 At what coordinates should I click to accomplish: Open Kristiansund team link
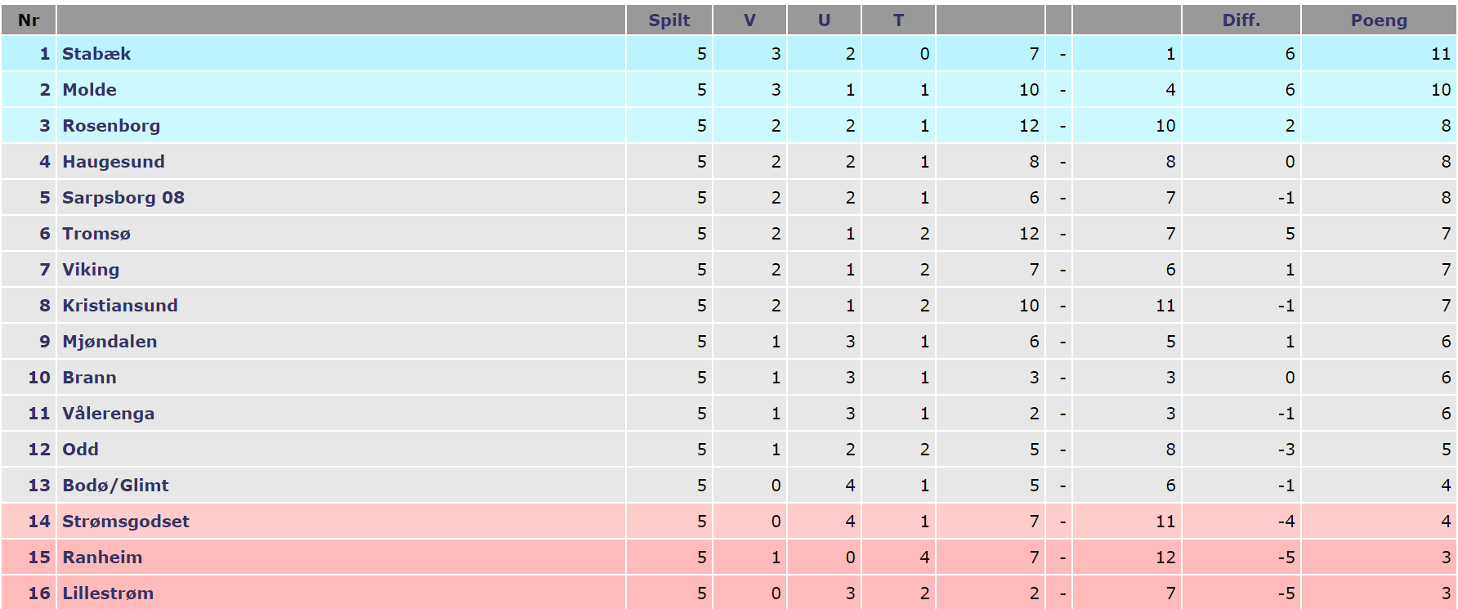click(120, 306)
